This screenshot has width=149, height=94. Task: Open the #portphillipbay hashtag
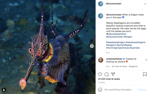pos(124,45)
